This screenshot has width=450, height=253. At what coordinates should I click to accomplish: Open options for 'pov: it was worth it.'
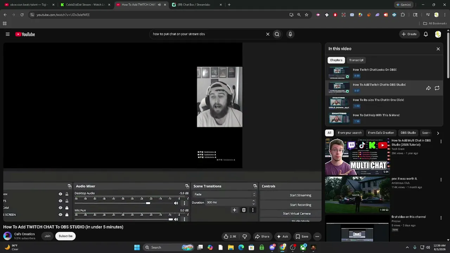[441, 180]
